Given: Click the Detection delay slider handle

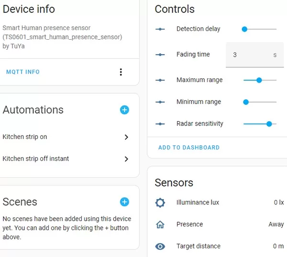Looking at the screenshot, I should pyautogui.click(x=244, y=29).
